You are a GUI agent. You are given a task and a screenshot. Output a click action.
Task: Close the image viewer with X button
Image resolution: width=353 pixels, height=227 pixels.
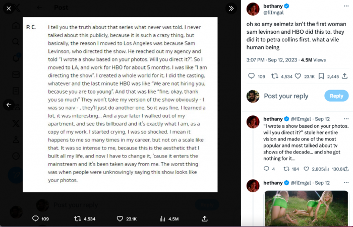[x=9, y=9]
